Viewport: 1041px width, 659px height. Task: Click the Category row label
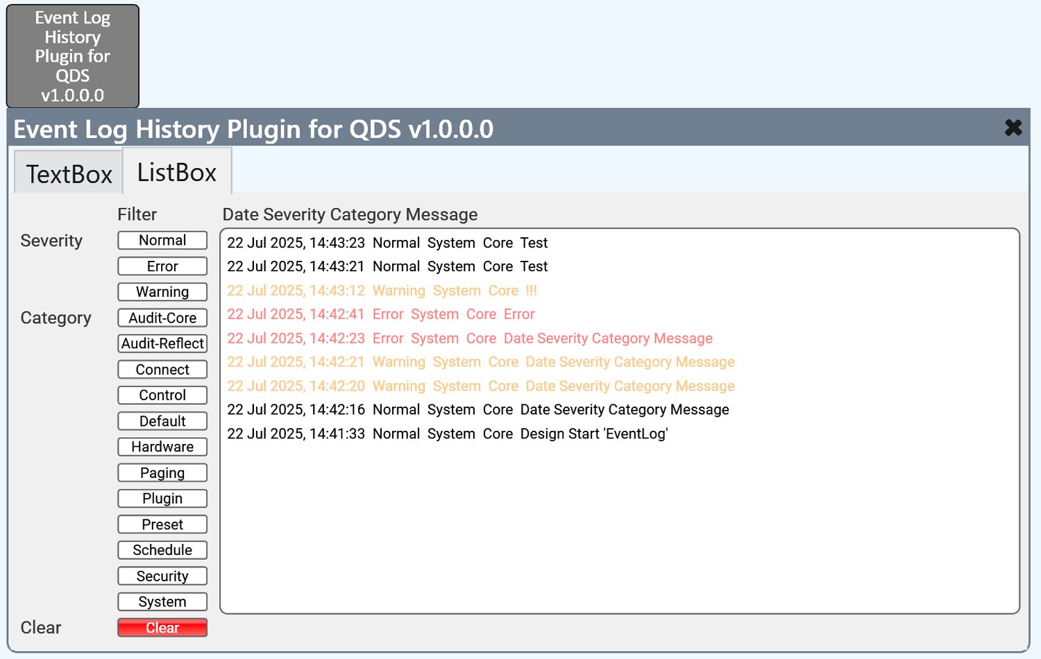[x=56, y=318]
